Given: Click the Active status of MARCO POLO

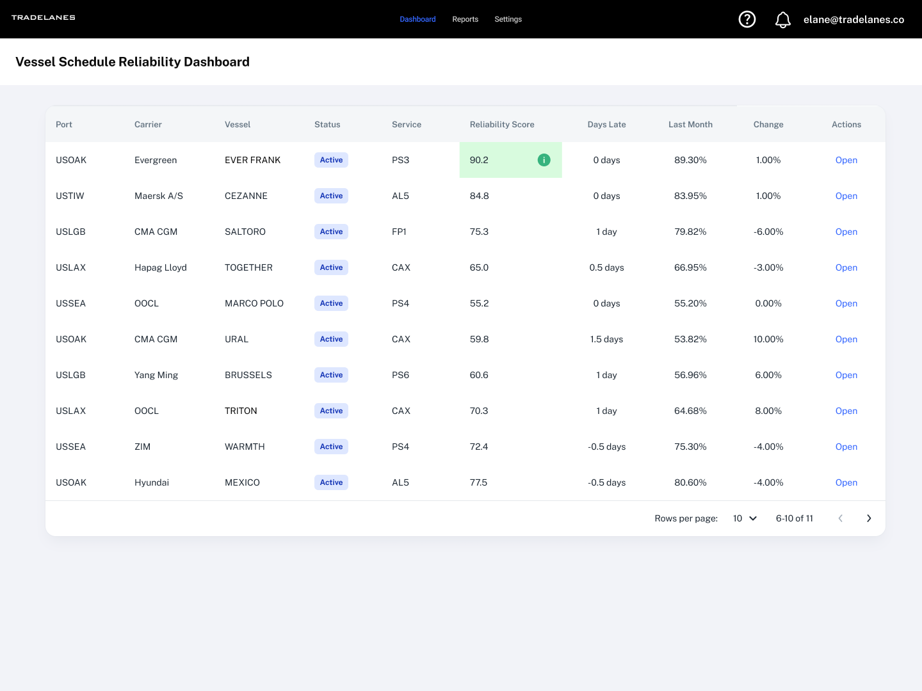Looking at the screenshot, I should (331, 303).
